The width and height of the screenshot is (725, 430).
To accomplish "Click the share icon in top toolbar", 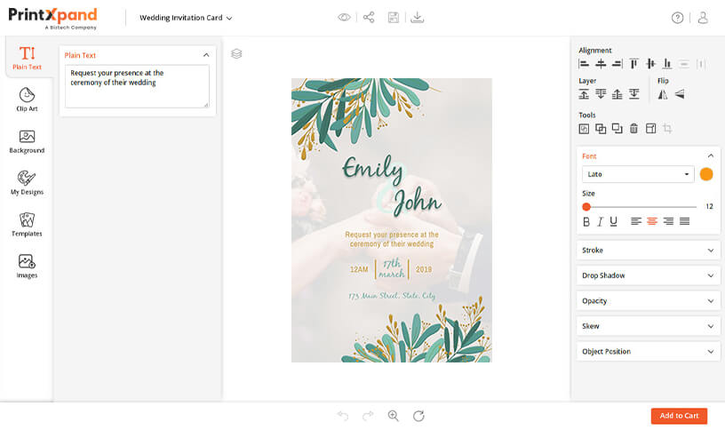I will 369,17.
